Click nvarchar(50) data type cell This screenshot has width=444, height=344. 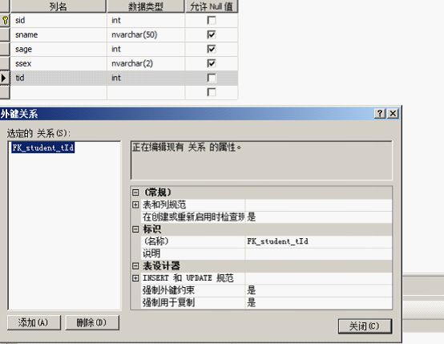click(x=146, y=34)
